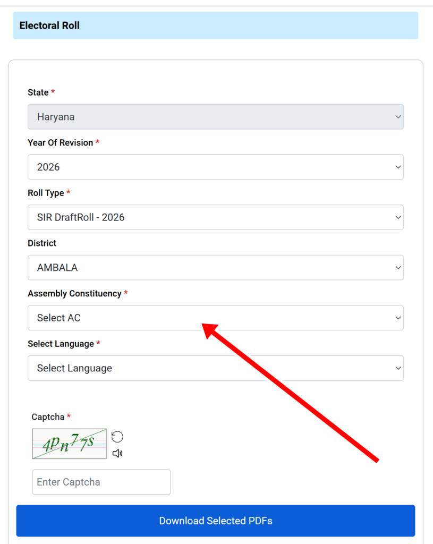Viewport: 433px width, 544px height.
Task: Expand the Select Language dropdown
Action: click(x=216, y=368)
